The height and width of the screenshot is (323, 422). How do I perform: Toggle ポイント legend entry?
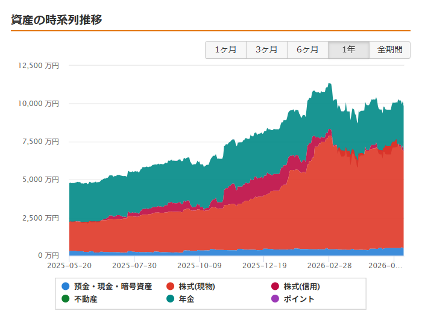click(x=293, y=299)
